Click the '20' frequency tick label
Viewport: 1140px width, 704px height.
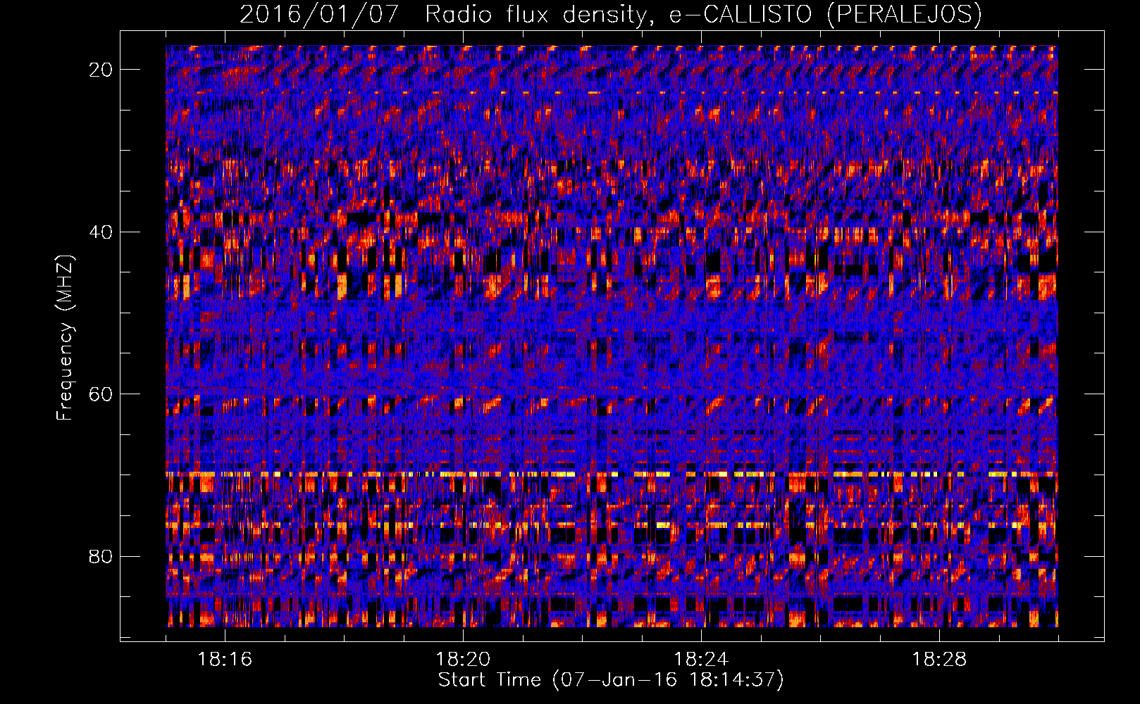[101, 70]
